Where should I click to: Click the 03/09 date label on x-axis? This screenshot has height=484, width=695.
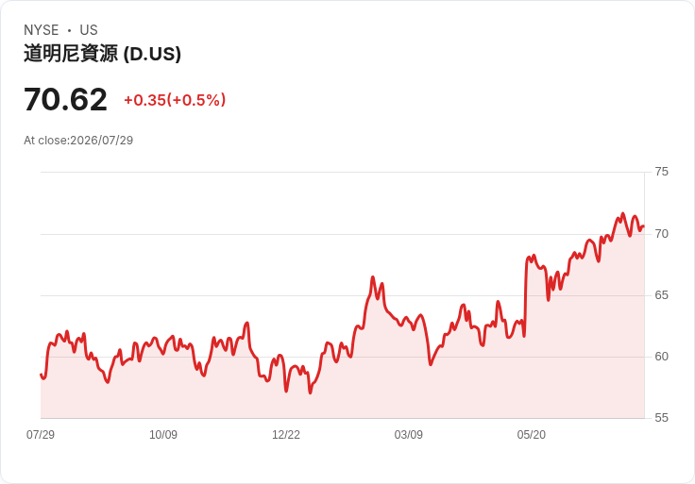(x=408, y=435)
